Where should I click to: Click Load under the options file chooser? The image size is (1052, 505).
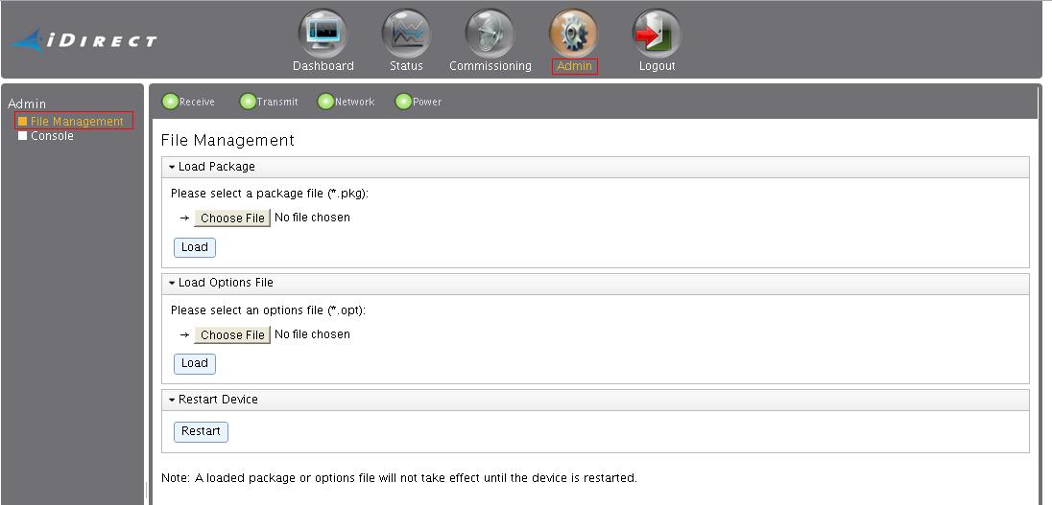[x=195, y=363]
